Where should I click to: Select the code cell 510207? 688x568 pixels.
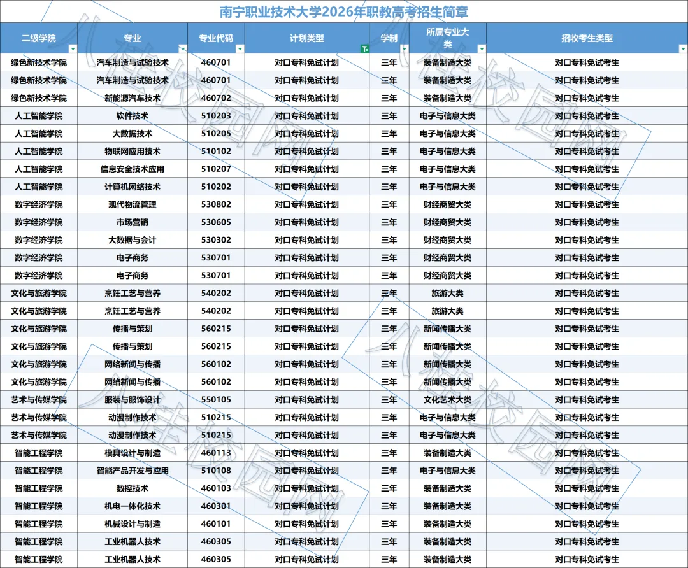[x=216, y=169]
